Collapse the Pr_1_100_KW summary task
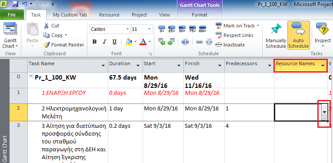The height and width of the screenshot is (163, 333). click(x=31, y=77)
